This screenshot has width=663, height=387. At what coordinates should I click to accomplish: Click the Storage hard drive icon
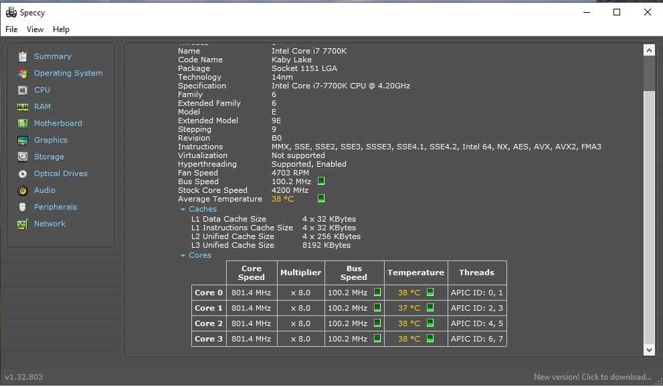pyautogui.click(x=22, y=157)
